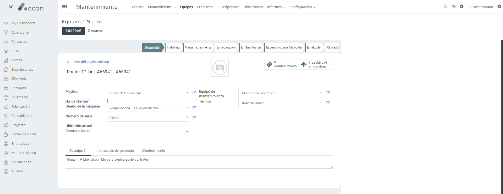This screenshot has height=194, width=503.
Task: Toggle the ¿Es de cliente? checkbox
Action: 110,101
